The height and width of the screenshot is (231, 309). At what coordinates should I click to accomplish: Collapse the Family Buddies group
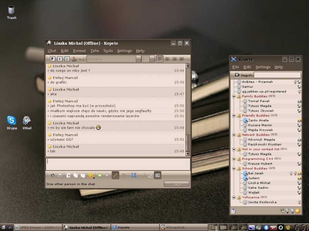[234, 97]
